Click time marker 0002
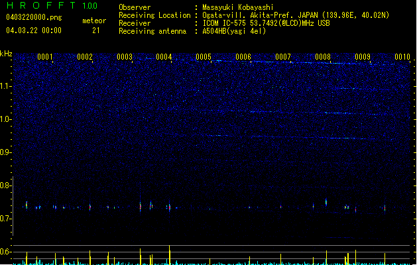Screen dimensions: 417x265 (x=85, y=56)
